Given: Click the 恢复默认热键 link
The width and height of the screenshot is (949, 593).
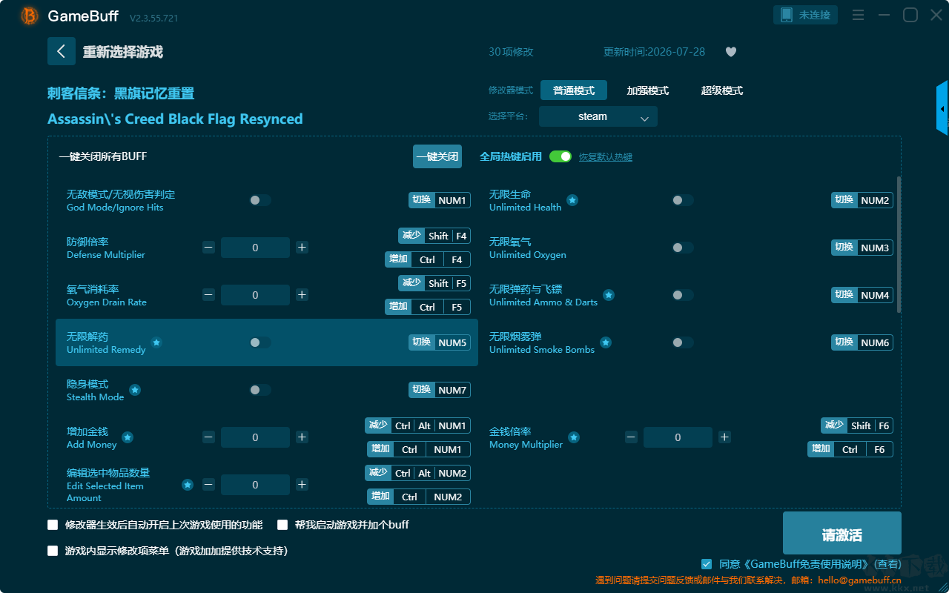Looking at the screenshot, I should click(x=606, y=157).
